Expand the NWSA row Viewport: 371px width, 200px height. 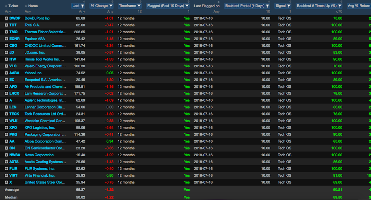coord(7,155)
